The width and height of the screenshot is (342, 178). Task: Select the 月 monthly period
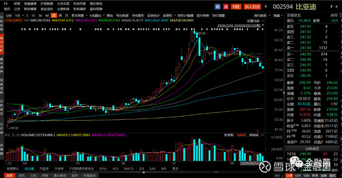[67, 15]
